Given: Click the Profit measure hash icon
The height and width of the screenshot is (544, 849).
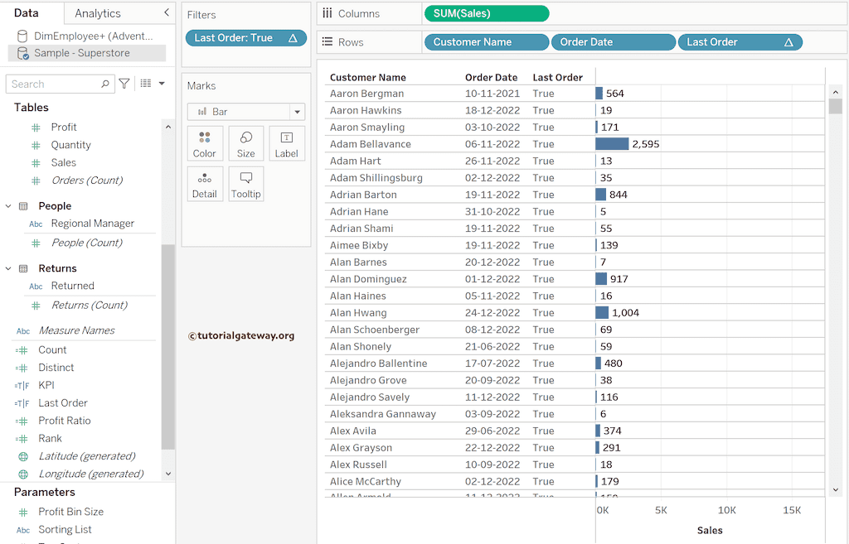Looking at the screenshot, I should pyautogui.click(x=36, y=128).
